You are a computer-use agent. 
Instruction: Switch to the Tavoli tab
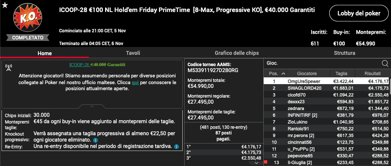click(x=133, y=53)
